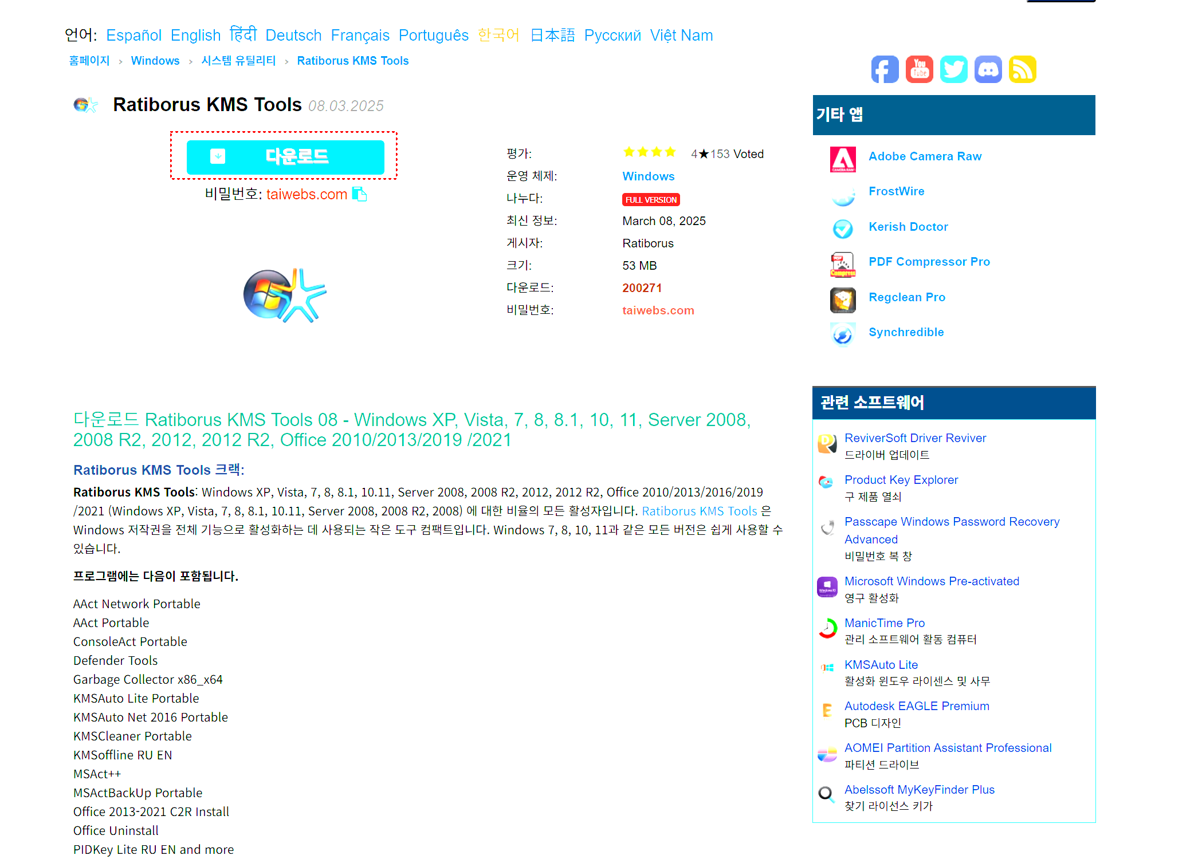Copy the password using the copy icon
The height and width of the screenshot is (859, 1198).
point(360,194)
